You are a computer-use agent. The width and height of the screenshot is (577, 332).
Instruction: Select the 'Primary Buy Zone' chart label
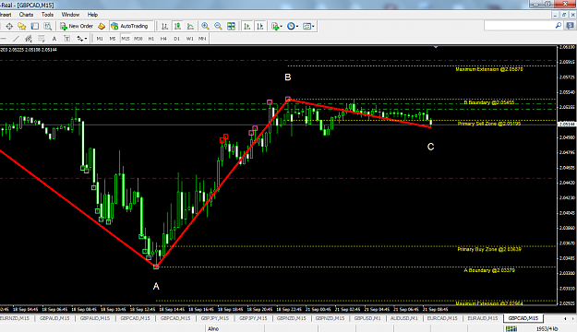click(x=489, y=249)
